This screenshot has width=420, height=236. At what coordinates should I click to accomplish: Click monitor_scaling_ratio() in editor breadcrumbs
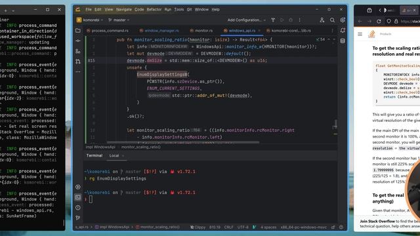(141, 147)
